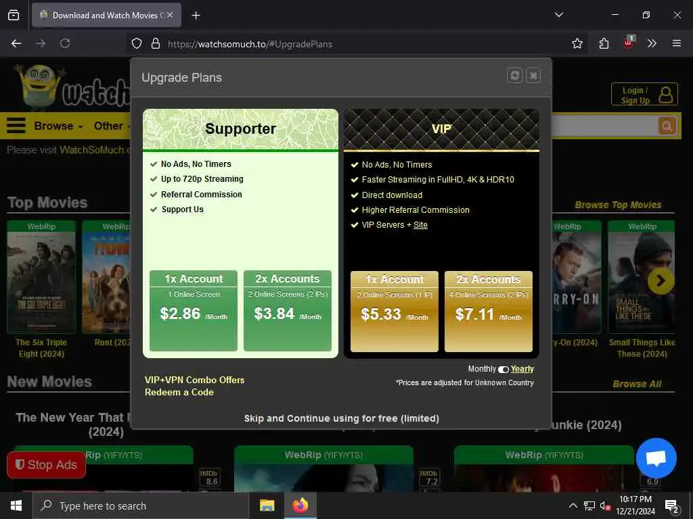
Task: Open a new browser tab
Action: [x=196, y=16]
